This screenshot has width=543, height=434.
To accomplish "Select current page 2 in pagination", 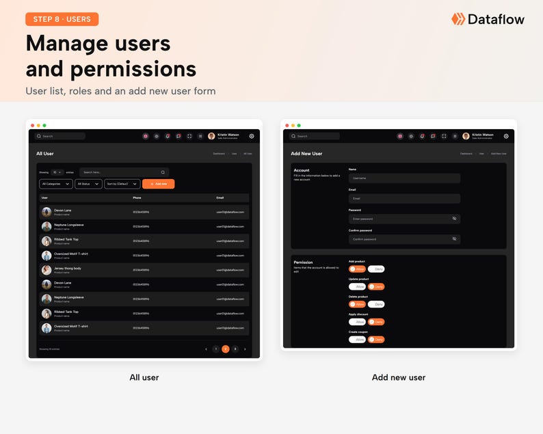I will (226, 349).
